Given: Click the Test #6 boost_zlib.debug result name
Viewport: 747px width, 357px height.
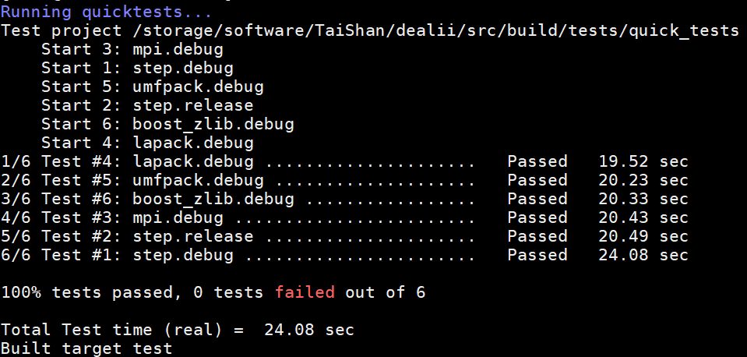Looking at the screenshot, I should (x=213, y=199).
